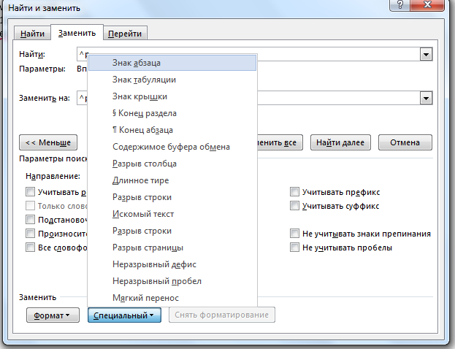This screenshot has height=349, width=455.
Task: Switch to the Найти tab
Action: (32, 34)
